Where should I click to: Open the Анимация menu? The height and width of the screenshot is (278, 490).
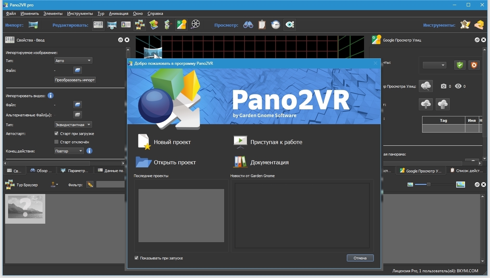coord(119,13)
